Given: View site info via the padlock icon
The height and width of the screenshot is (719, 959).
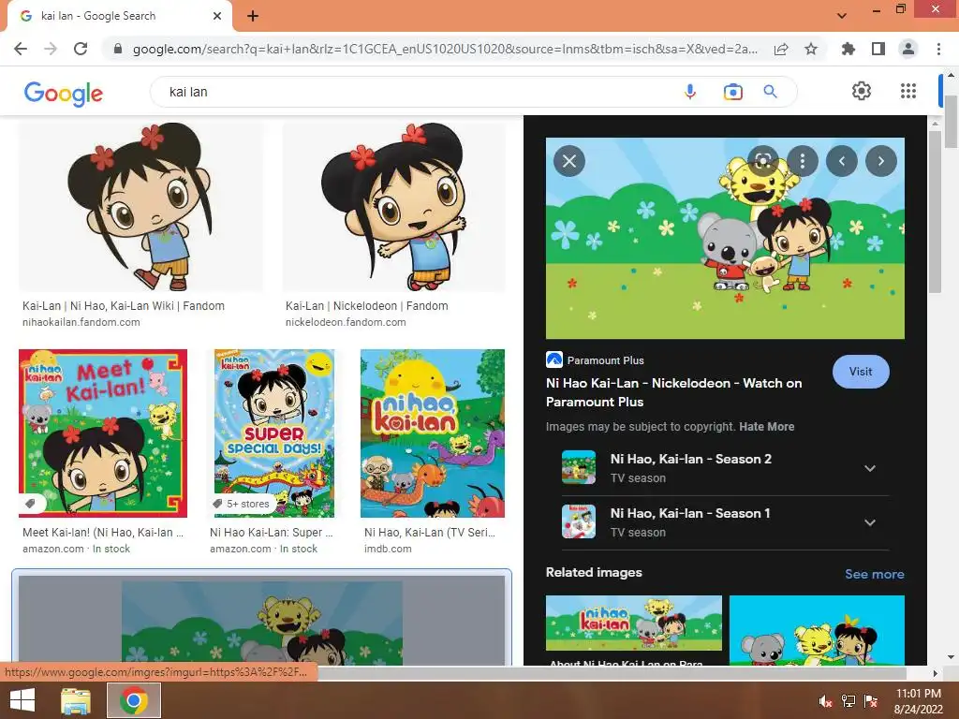Looking at the screenshot, I should coord(118,49).
